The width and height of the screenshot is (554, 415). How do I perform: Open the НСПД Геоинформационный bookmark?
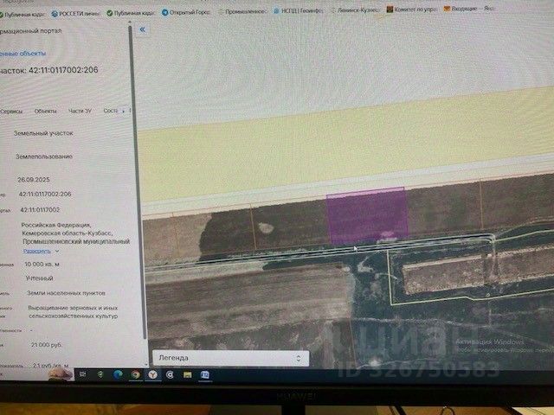(x=298, y=11)
